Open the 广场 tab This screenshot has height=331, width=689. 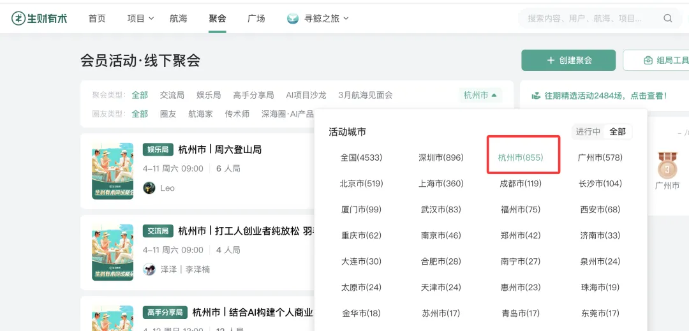[x=256, y=18]
